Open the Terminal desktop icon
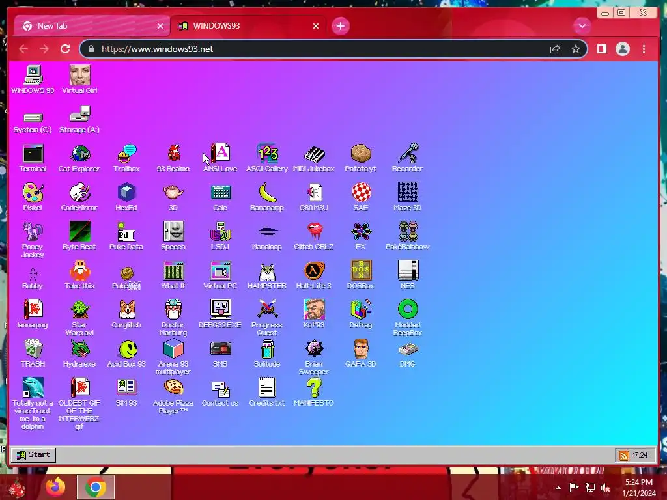This screenshot has width=667, height=500. pyautogui.click(x=33, y=158)
